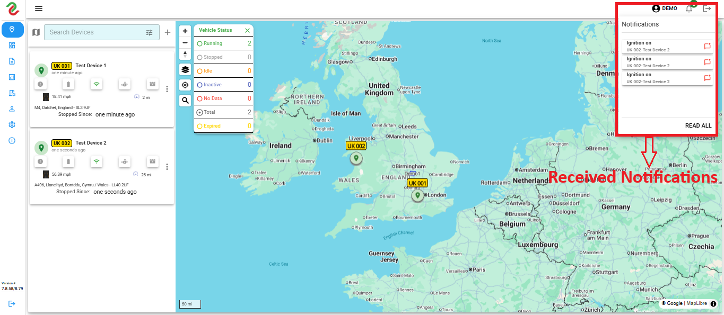
Task: Click the map layers icon
Action: point(185,69)
